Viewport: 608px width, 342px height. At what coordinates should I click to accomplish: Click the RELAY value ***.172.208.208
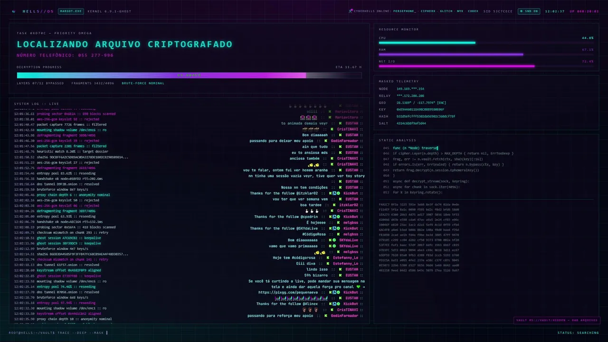(x=410, y=95)
